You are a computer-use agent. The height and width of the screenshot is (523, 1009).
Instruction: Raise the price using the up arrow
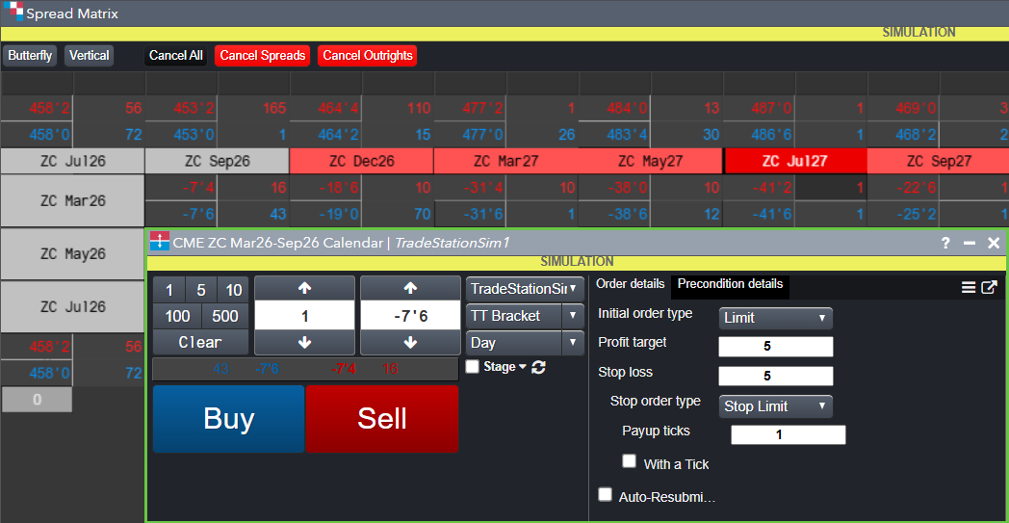pyautogui.click(x=410, y=288)
